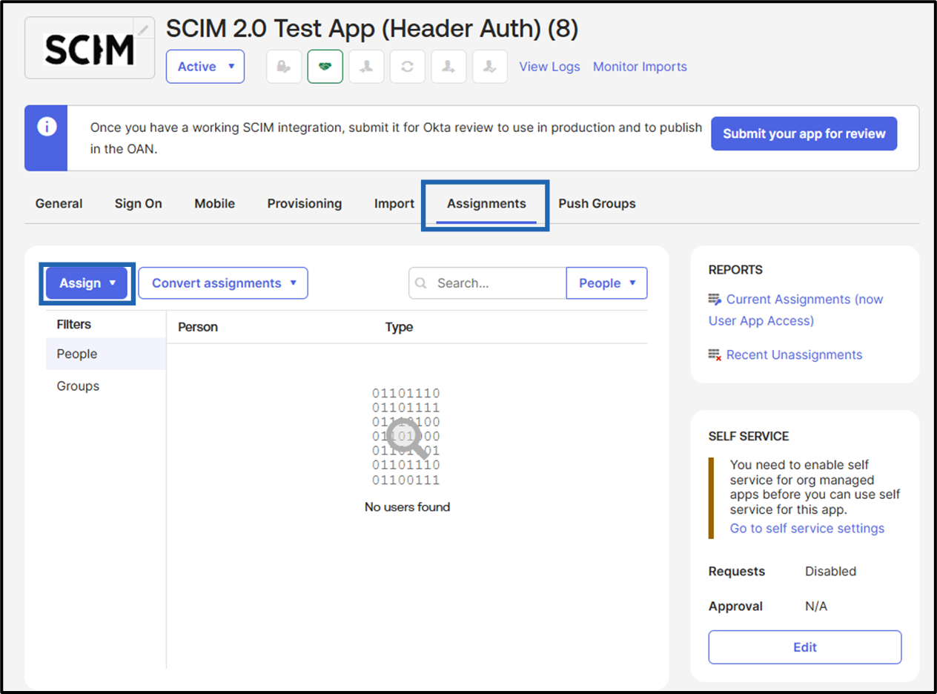Select the Assignments tab
This screenshot has height=694, width=937.
click(486, 204)
